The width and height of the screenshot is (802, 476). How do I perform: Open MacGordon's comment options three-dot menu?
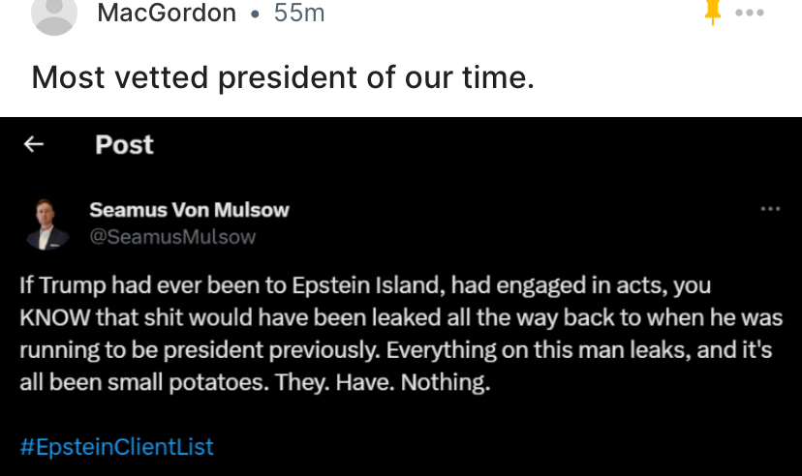[750, 13]
